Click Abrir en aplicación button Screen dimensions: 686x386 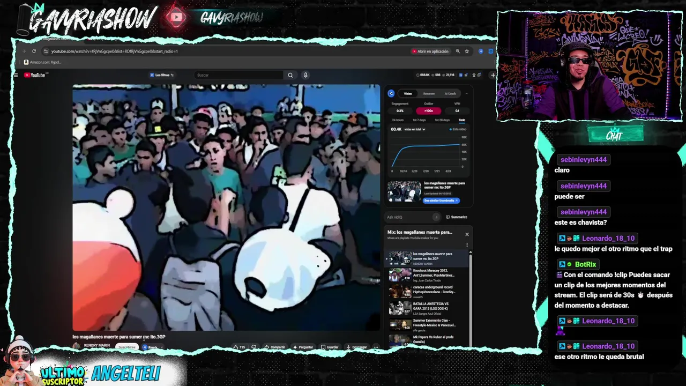coord(430,51)
